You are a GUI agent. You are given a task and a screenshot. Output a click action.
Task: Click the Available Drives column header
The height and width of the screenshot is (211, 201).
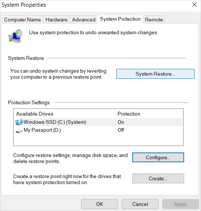click(x=34, y=114)
